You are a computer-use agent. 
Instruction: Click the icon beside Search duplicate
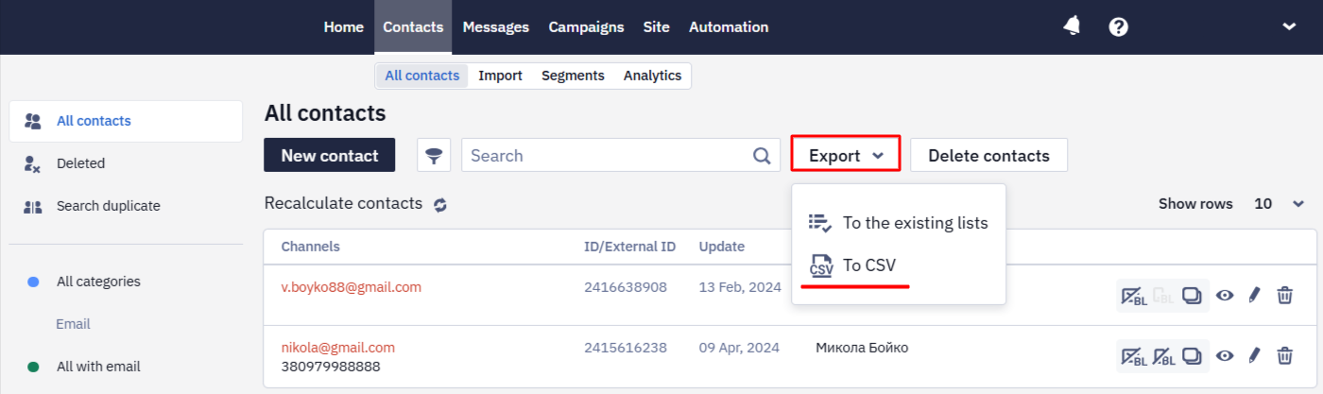32,206
